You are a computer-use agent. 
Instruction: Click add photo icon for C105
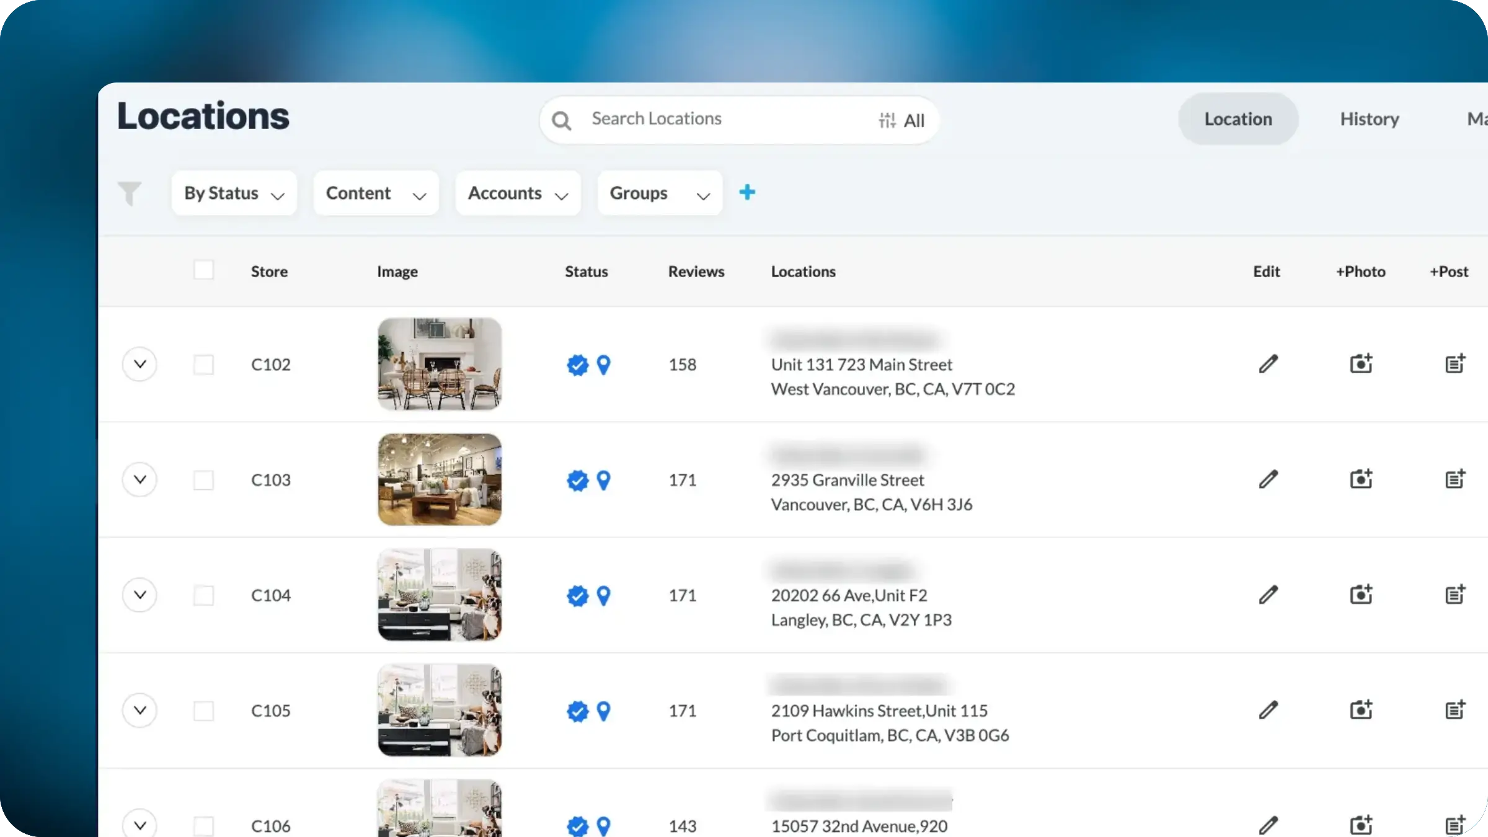click(1361, 710)
